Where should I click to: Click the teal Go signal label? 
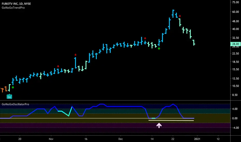(9, 97)
